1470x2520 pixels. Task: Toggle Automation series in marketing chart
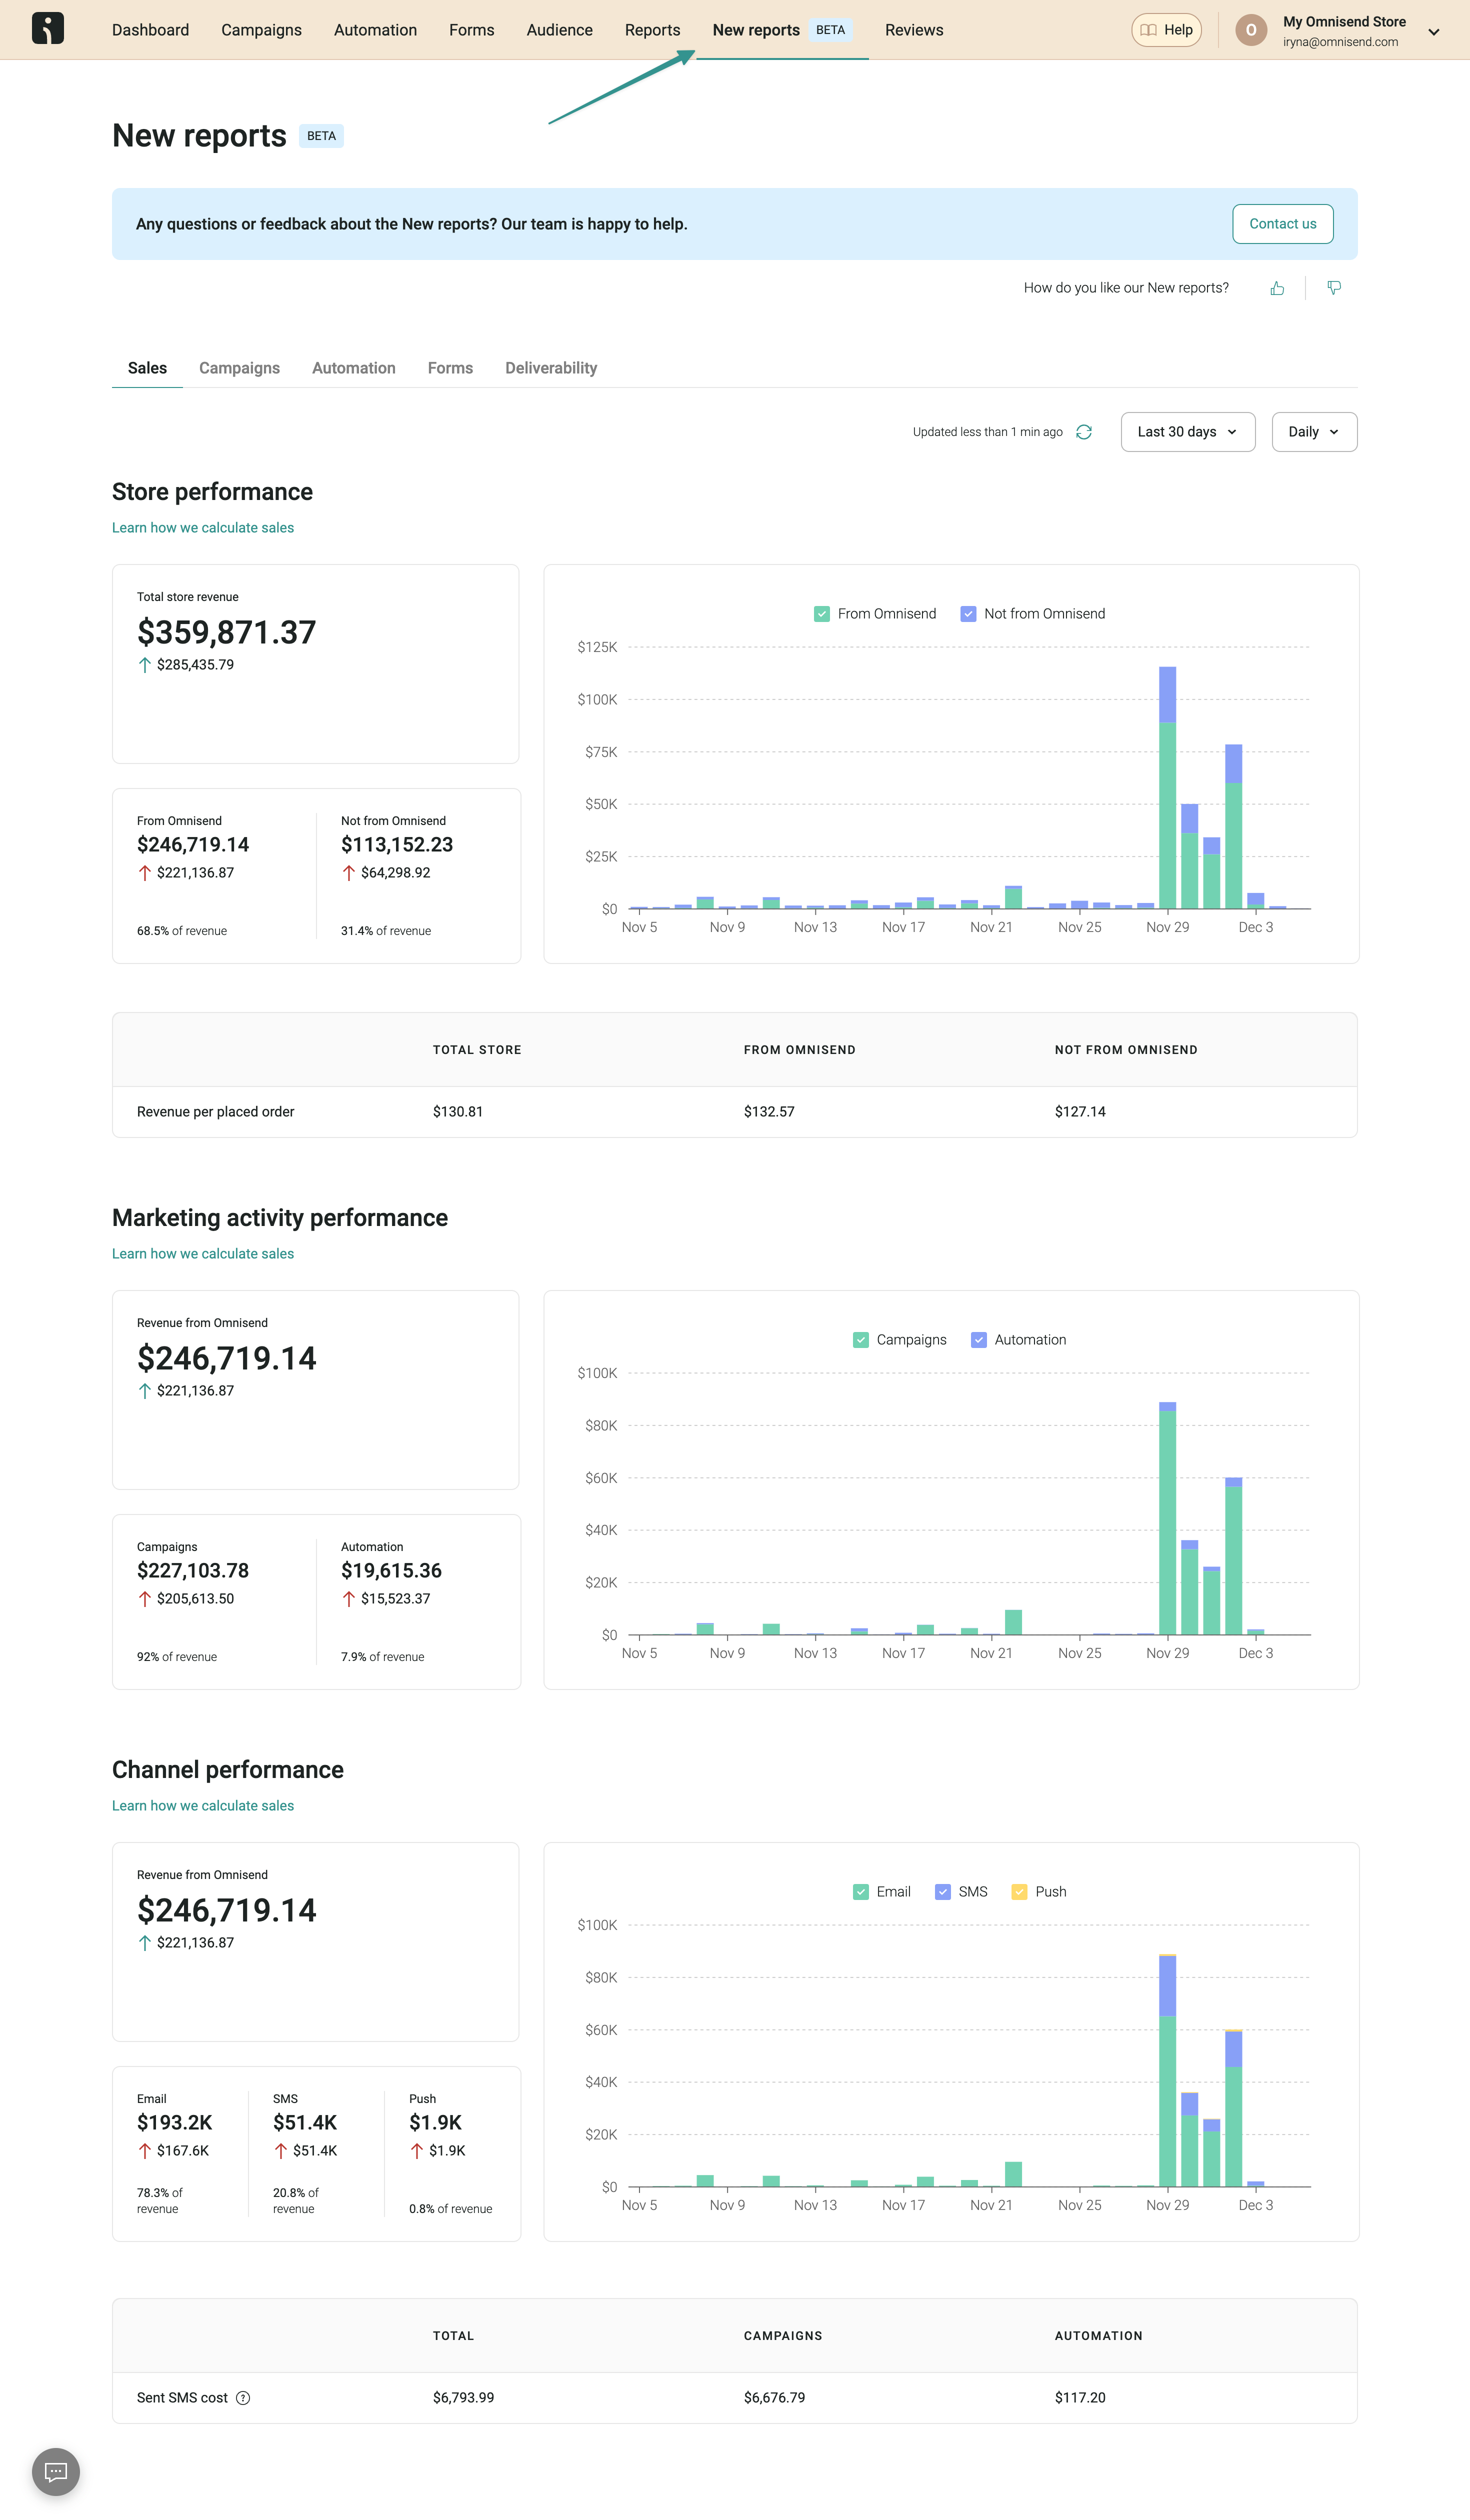pos(979,1340)
